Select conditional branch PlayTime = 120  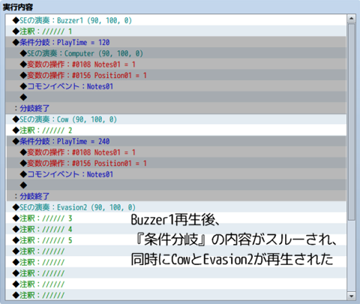click(x=176, y=42)
